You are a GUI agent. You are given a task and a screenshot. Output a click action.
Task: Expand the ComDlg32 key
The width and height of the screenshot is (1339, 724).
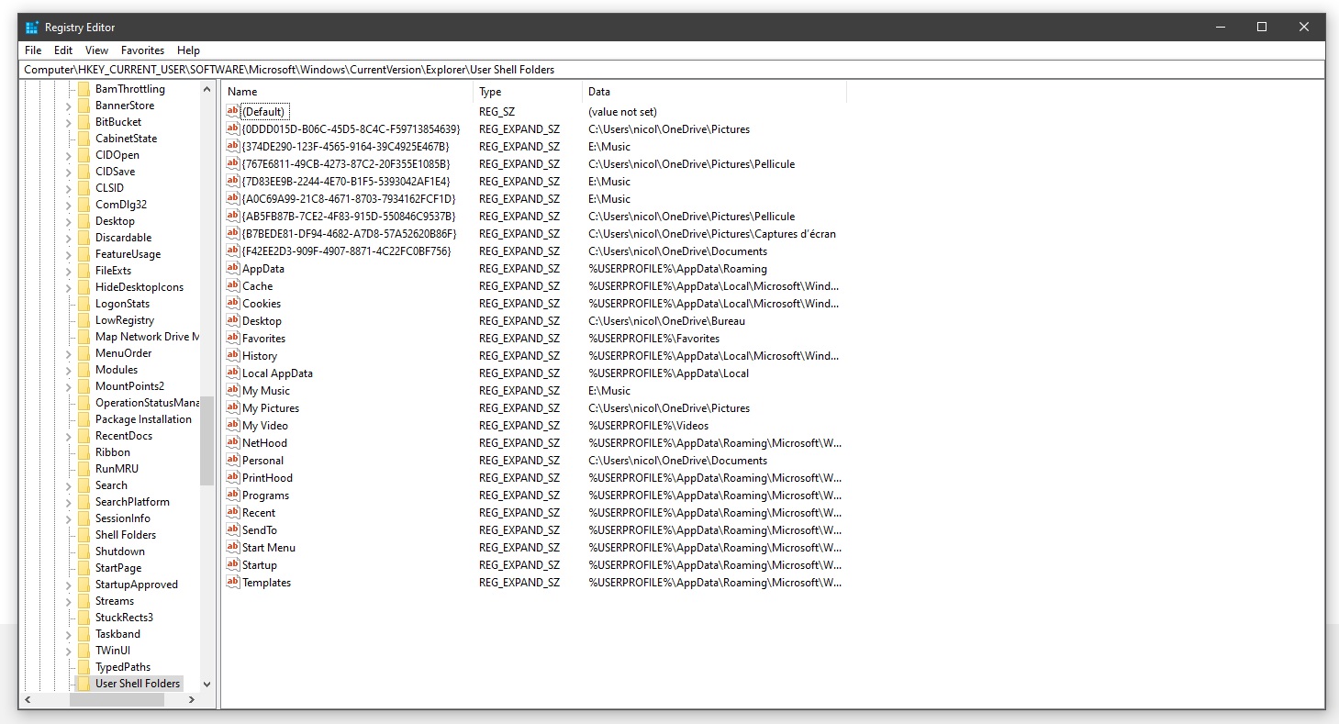pyautogui.click(x=68, y=205)
